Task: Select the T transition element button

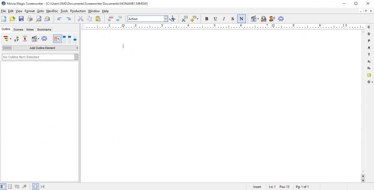Action: click(369, 55)
